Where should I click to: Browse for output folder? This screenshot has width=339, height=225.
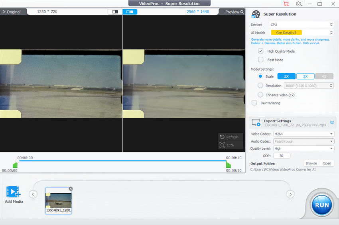click(x=311, y=163)
